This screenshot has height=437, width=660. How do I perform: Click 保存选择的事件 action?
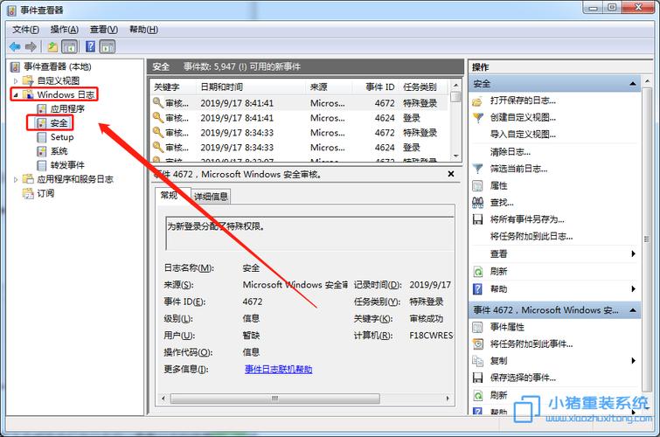(x=523, y=378)
